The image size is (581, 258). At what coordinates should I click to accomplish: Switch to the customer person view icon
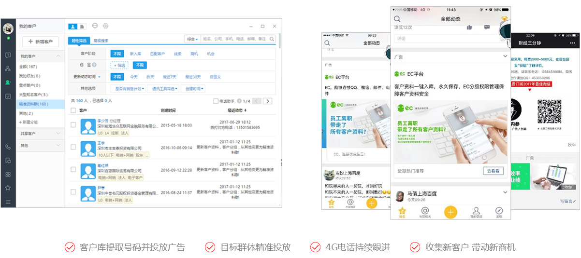point(73,26)
